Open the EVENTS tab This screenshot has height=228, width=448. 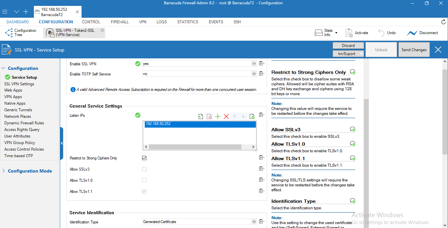216,22
